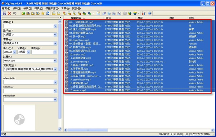Click the tag panel scrollbar down arrow
The image size is (216, 137).
point(60,129)
